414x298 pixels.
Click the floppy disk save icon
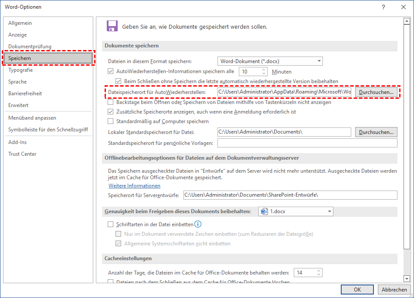pyautogui.click(x=112, y=26)
